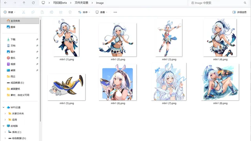Unpin 文档 using its pin icon

point(37,45)
